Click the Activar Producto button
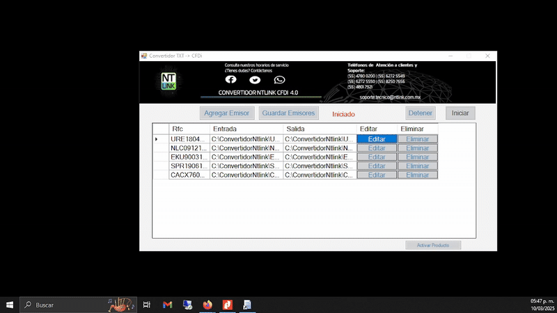The image size is (557, 313). [433, 246]
